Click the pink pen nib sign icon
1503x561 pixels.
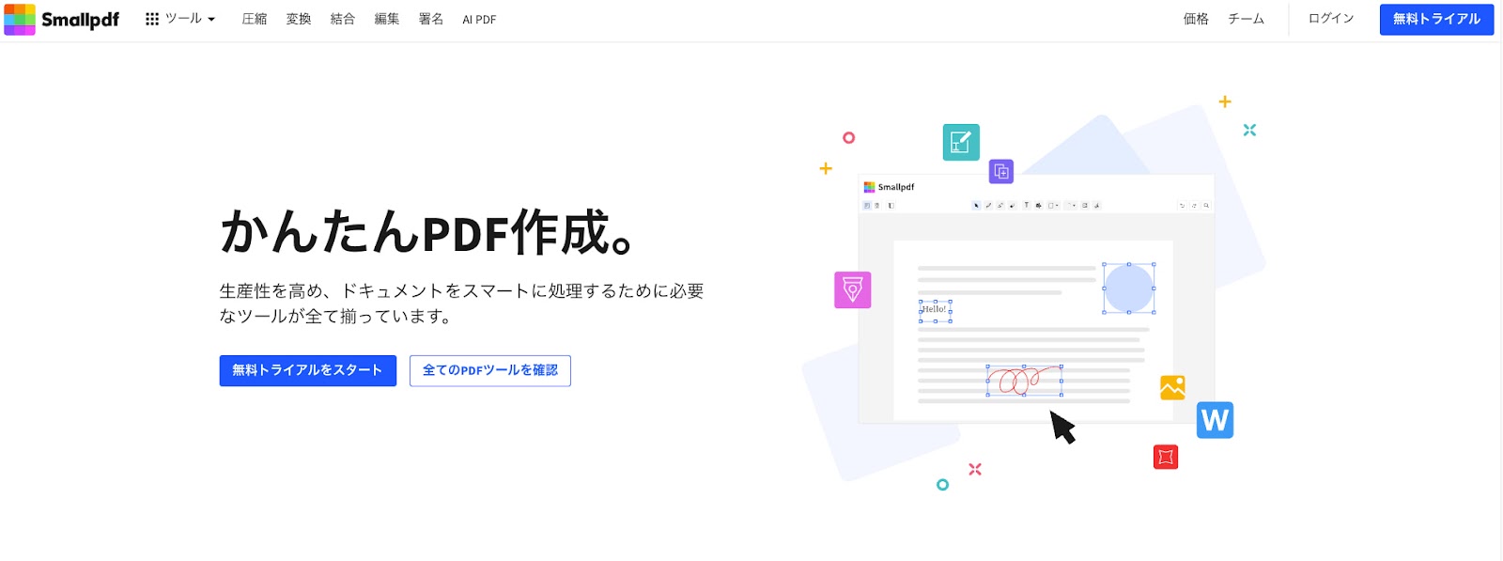(853, 289)
